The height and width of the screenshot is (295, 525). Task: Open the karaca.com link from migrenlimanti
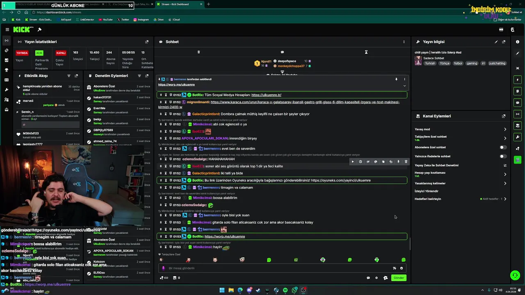[x=279, y=104]
